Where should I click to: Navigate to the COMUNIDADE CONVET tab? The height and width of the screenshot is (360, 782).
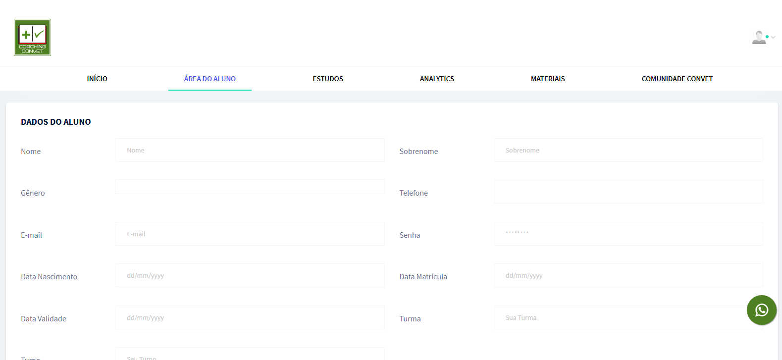click(x=677, y=79)
